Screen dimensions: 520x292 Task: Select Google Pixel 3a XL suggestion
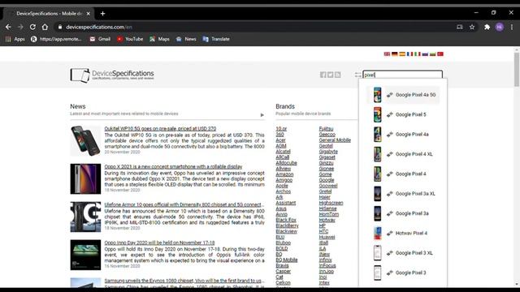[403, 193]
